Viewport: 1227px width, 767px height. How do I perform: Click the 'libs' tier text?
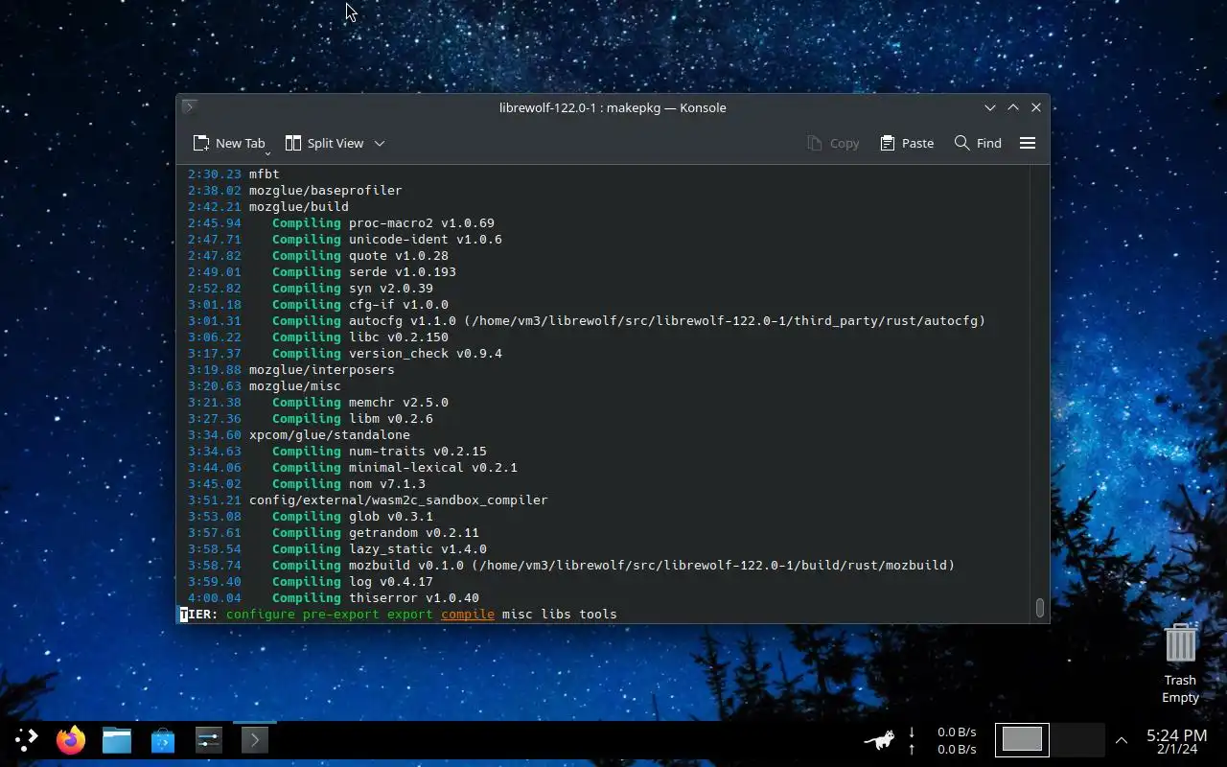click(556, 614)
